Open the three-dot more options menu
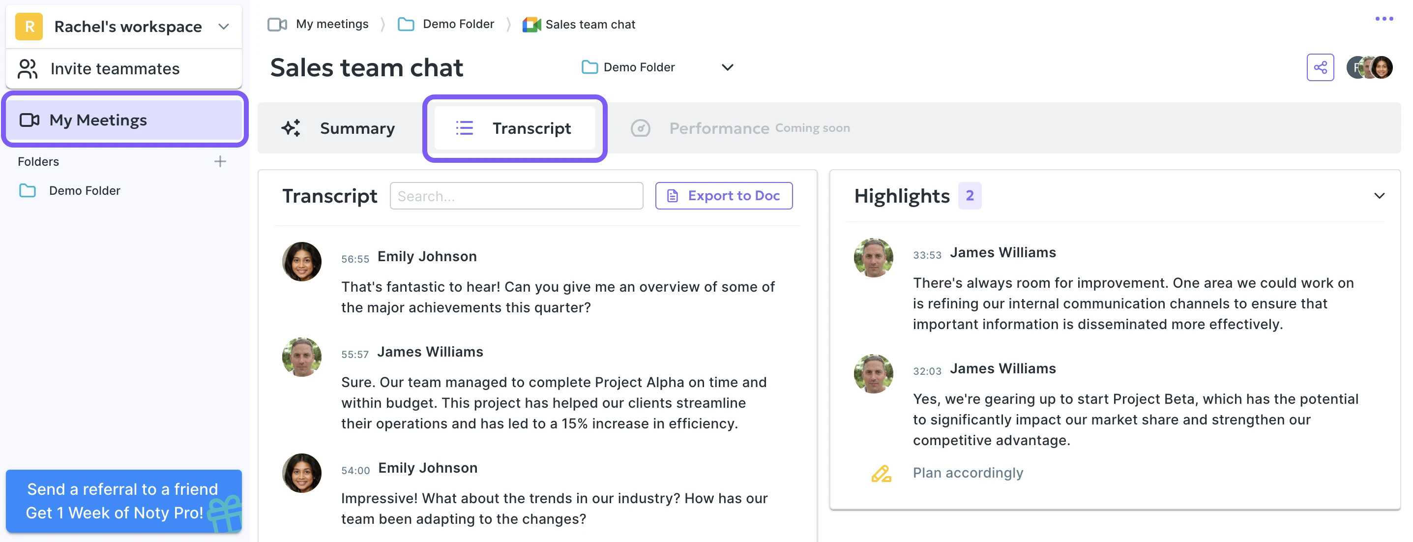 click(1384, 19)
